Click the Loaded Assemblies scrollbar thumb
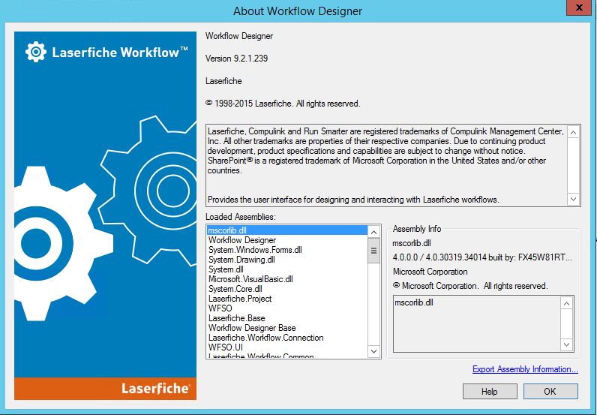This screenshot has height=415, width=597. point(374,251)
